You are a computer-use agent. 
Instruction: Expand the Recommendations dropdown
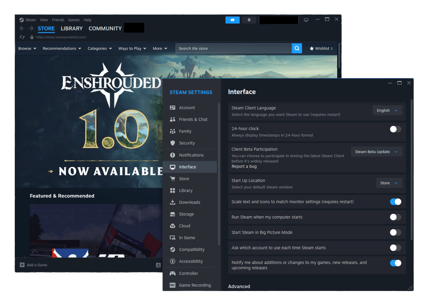[62, 48]
